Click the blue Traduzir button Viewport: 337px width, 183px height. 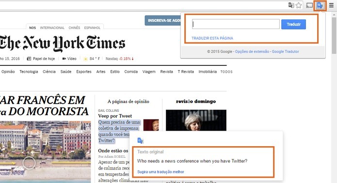coord(293,24)
